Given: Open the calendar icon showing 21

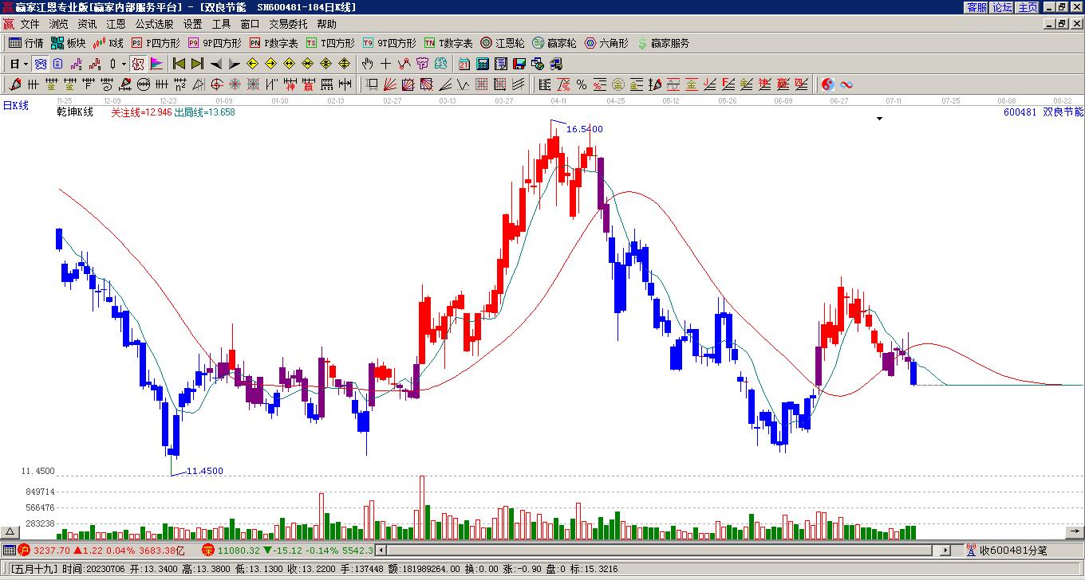Looking at the screenshot, I should coord(464,64).
